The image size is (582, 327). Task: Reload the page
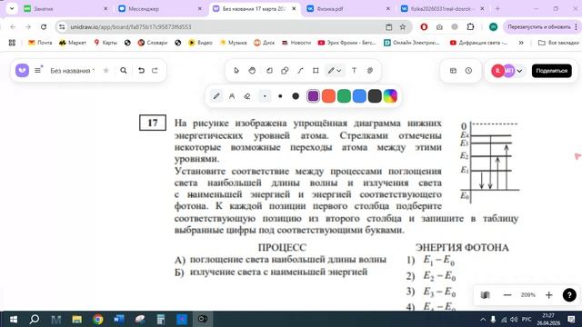44,26
